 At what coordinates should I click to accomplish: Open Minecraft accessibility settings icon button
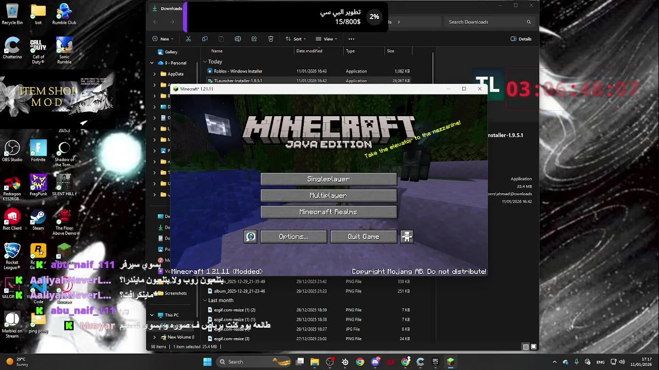click(x=407, y=236)
